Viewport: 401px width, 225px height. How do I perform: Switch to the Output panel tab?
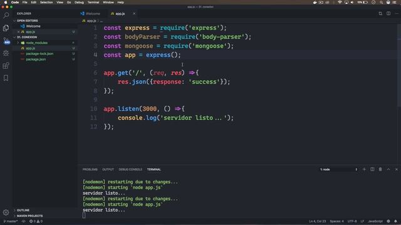pyautogui.click(x=108, y=169)
